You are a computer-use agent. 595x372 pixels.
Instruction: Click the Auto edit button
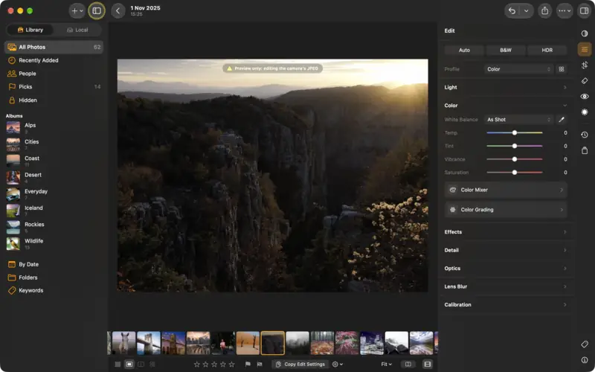click(464, 50)
